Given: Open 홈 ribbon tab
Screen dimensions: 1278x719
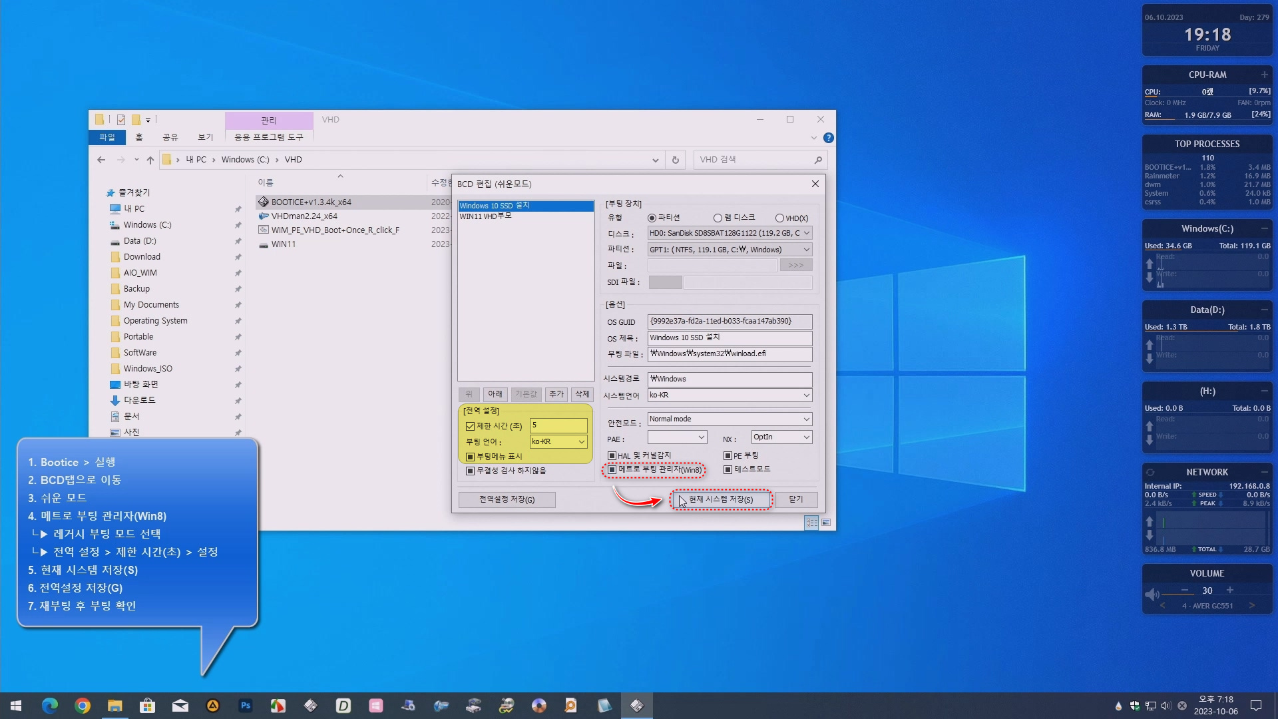Looking at the screenshot, I should point(139,137).
